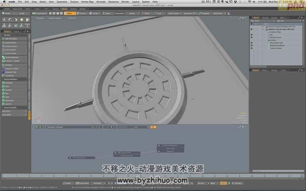This screenshot has height=191, width=306.
Task: Activate the Items selection mode button
Action: coord(70,14)
